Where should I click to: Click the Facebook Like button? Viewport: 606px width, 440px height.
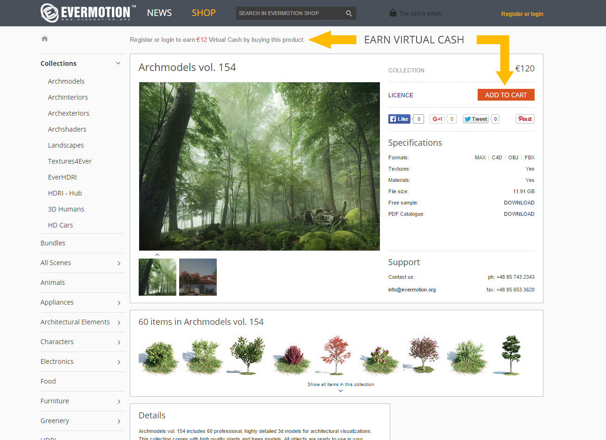pos(399,119)
